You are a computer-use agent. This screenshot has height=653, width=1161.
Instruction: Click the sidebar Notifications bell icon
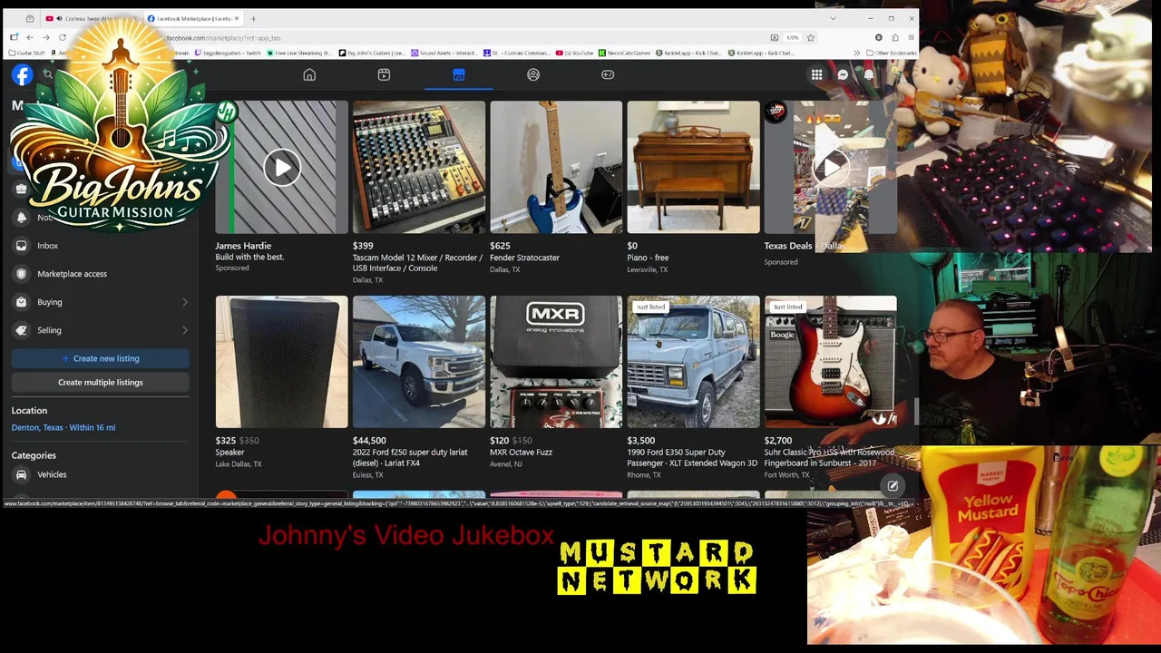point(22,218)
